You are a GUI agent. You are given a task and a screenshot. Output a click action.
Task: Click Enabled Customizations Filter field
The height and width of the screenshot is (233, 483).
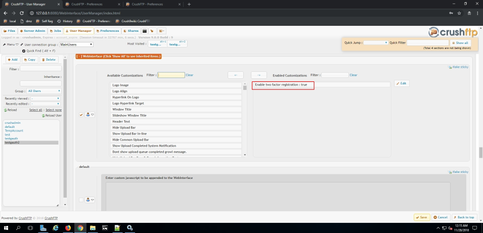[335, 75]
